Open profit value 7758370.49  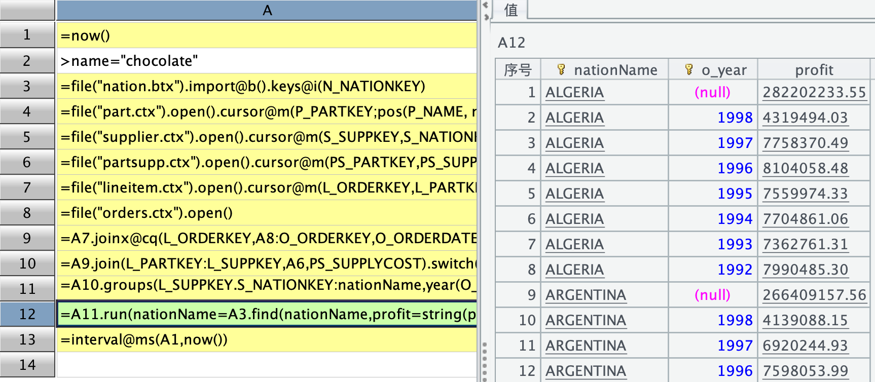[806, 143]
